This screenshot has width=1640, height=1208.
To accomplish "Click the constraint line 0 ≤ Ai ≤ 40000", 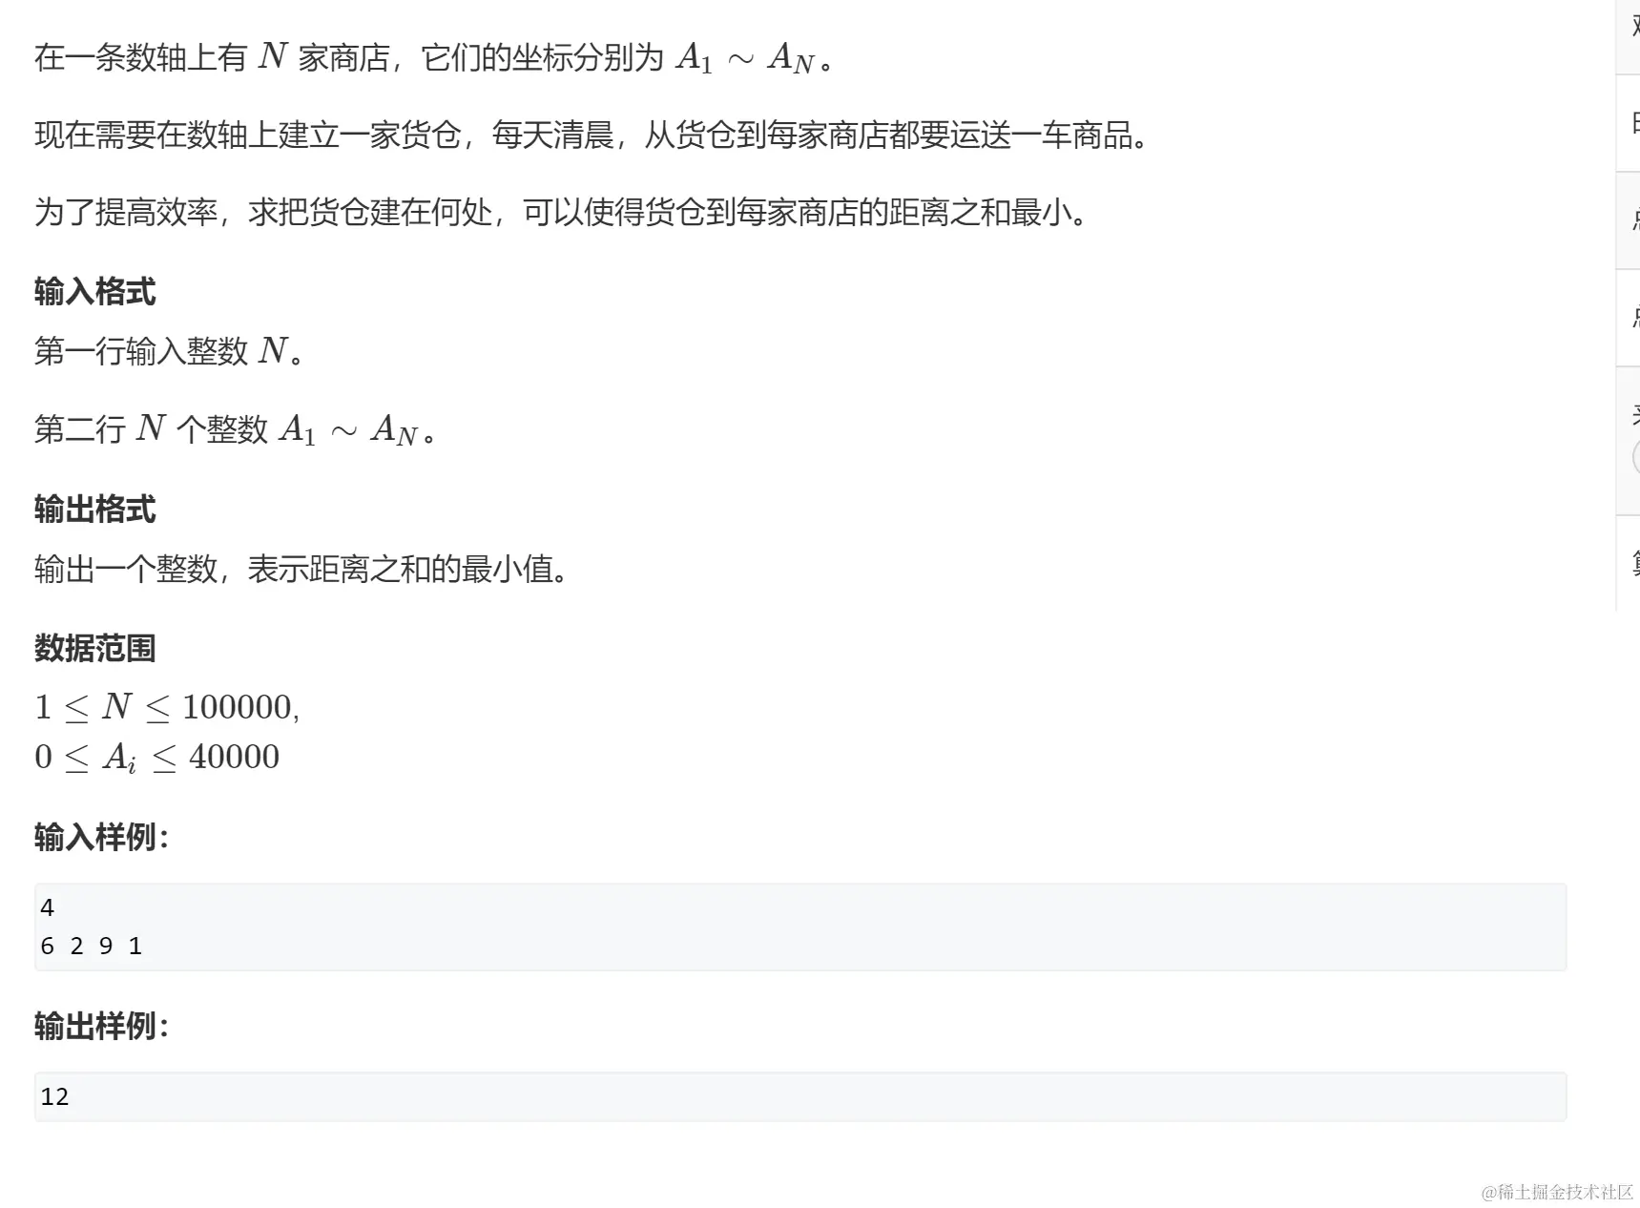I will 157,758.
